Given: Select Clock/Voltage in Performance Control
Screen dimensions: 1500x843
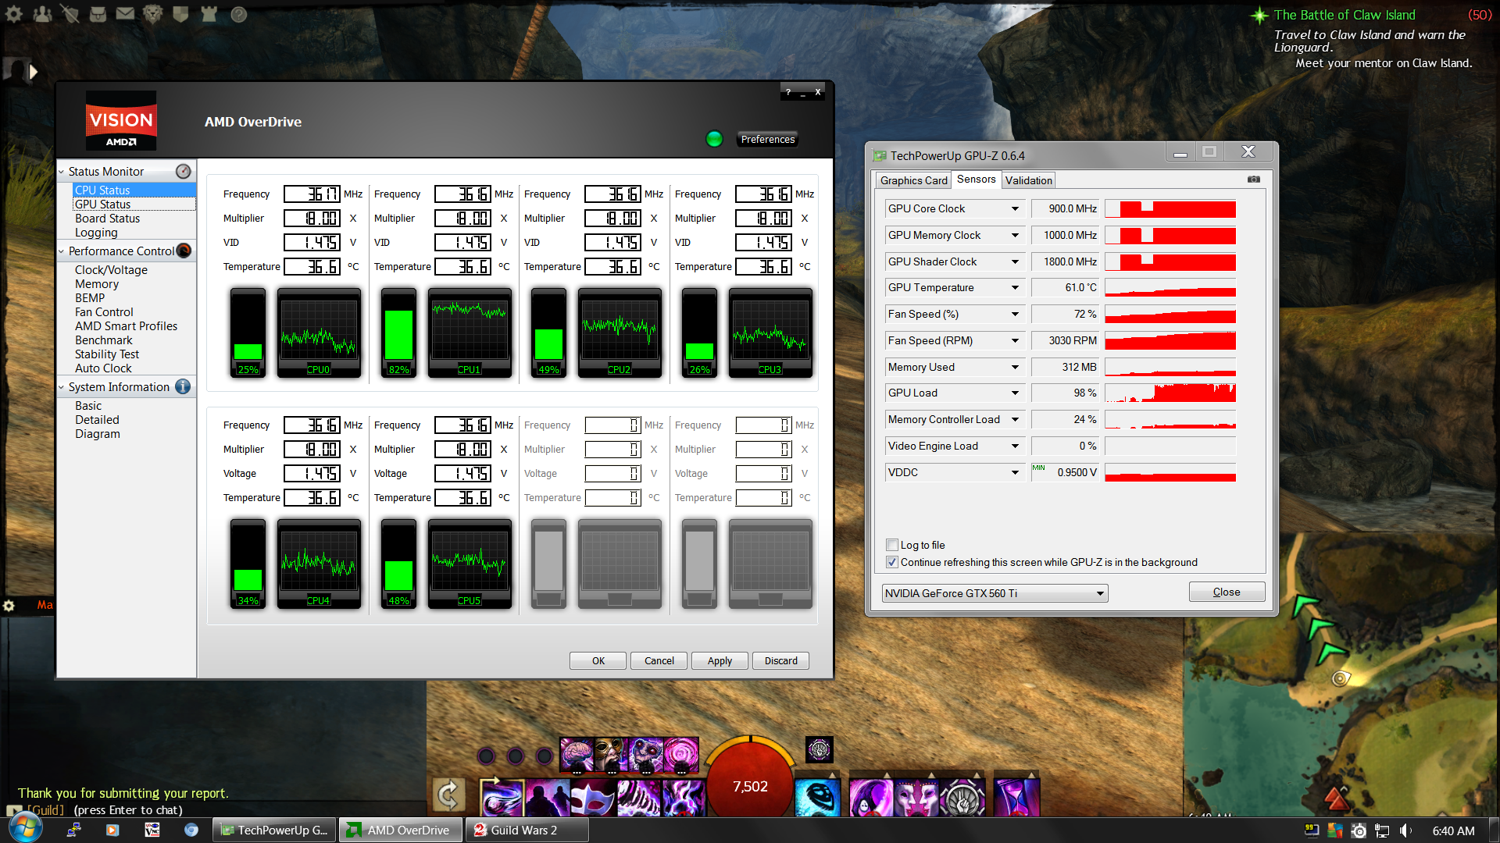Looking at the screenshot, I should pos(111,270).
